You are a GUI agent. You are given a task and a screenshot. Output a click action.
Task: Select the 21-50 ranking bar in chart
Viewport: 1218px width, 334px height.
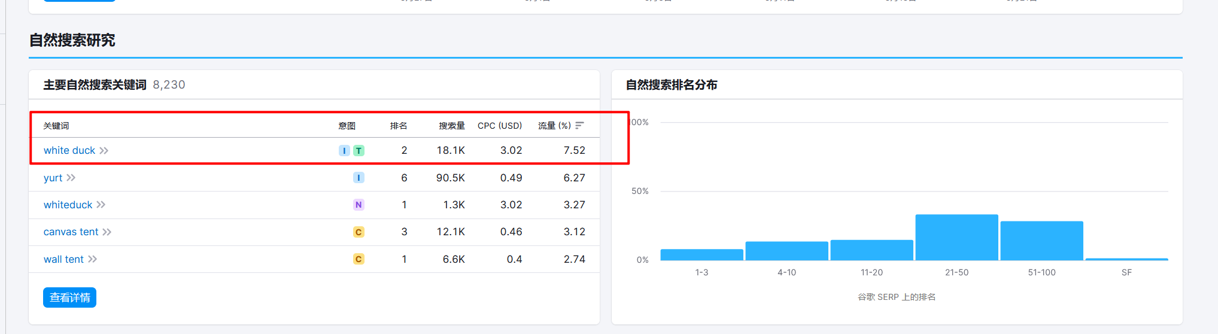pyautogui.click(x=956, y=237)
